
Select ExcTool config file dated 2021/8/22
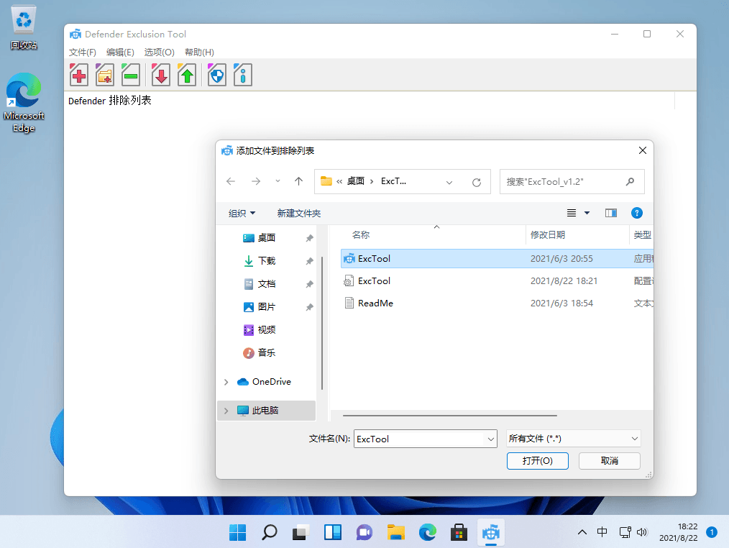click(497, 281)
